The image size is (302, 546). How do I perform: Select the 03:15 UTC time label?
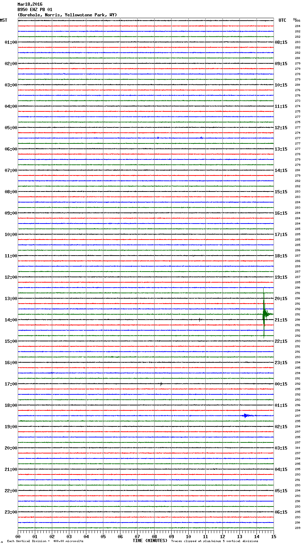coord(281,448)
